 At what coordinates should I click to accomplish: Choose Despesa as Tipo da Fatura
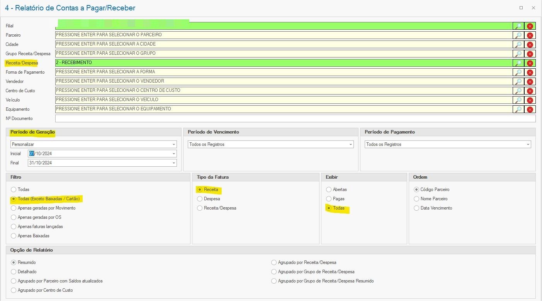click(x=200, y=199)
